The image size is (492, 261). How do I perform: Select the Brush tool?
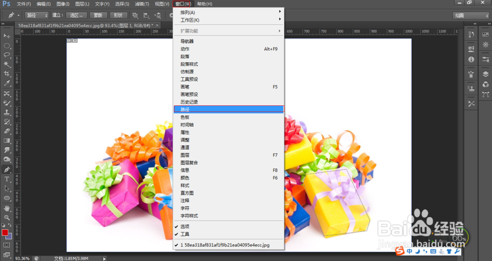(6, 103)
